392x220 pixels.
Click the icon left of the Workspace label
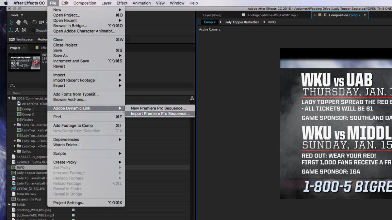pyautogui.click(x=12, y=39)
